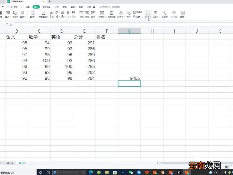Click the Camera (照相机) tool
This screenshot has width=233, height=175.
coord(137,12)
